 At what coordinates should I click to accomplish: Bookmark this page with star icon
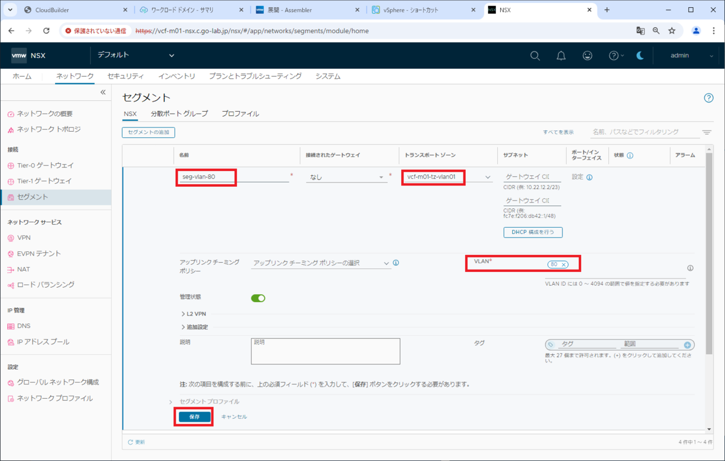coord(672,30)
